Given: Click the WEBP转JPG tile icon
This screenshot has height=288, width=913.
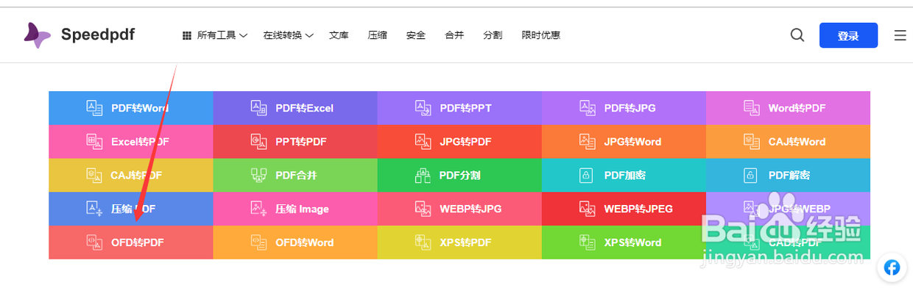Looking at the screenshot, I should point(423,209).
